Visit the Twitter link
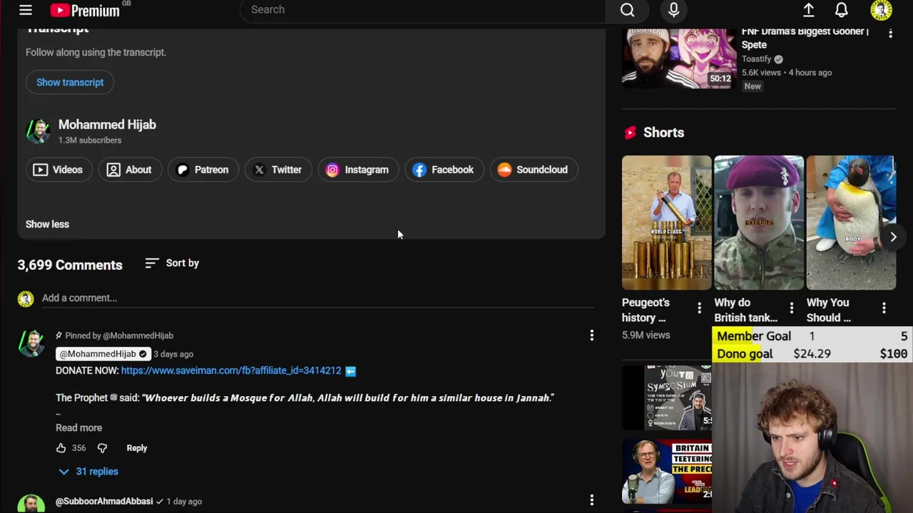The width and height of the screenshot is (913, 513). [x=278, y=170]
